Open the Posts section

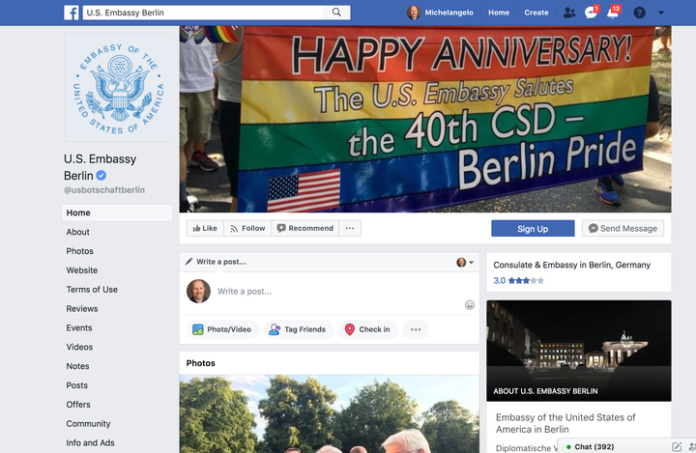pos(76,385)
